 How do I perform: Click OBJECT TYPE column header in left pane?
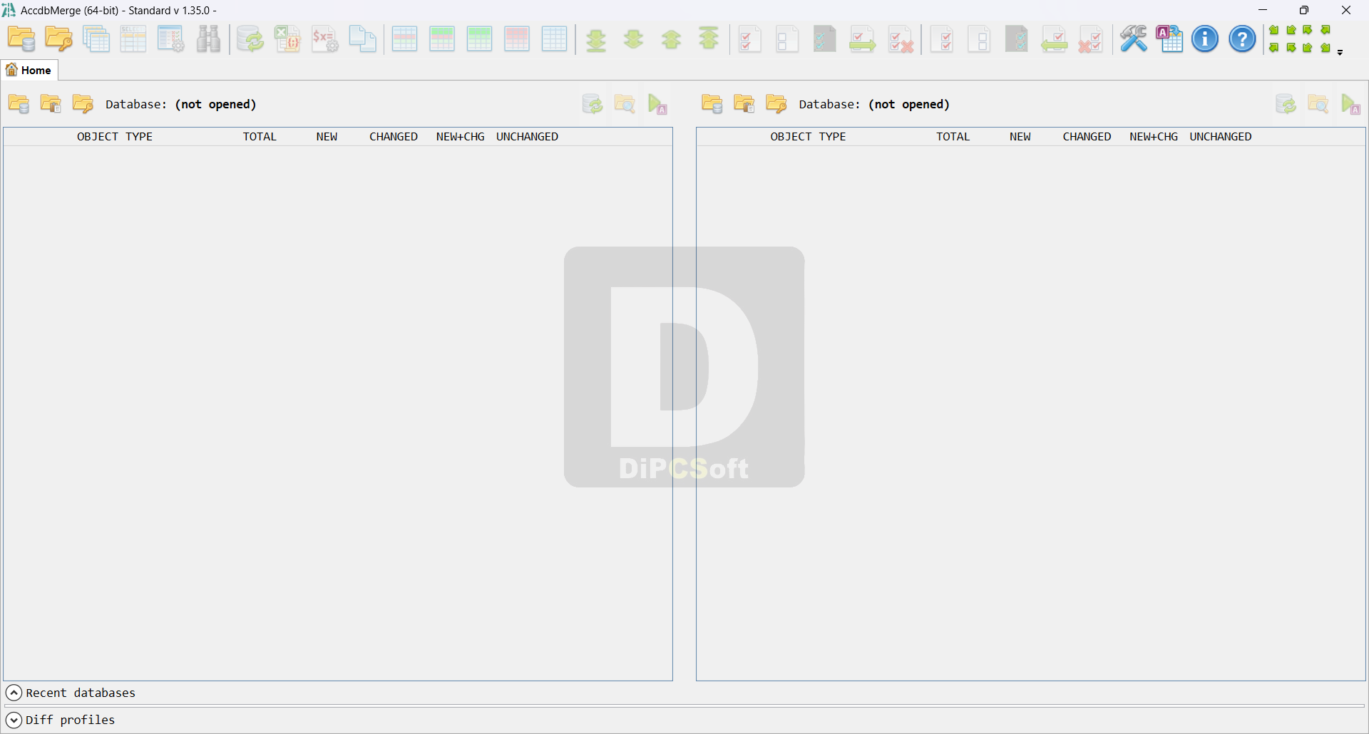[115, 137]
